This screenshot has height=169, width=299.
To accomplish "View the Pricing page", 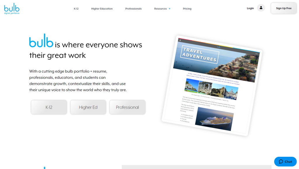I will [187, 9].
